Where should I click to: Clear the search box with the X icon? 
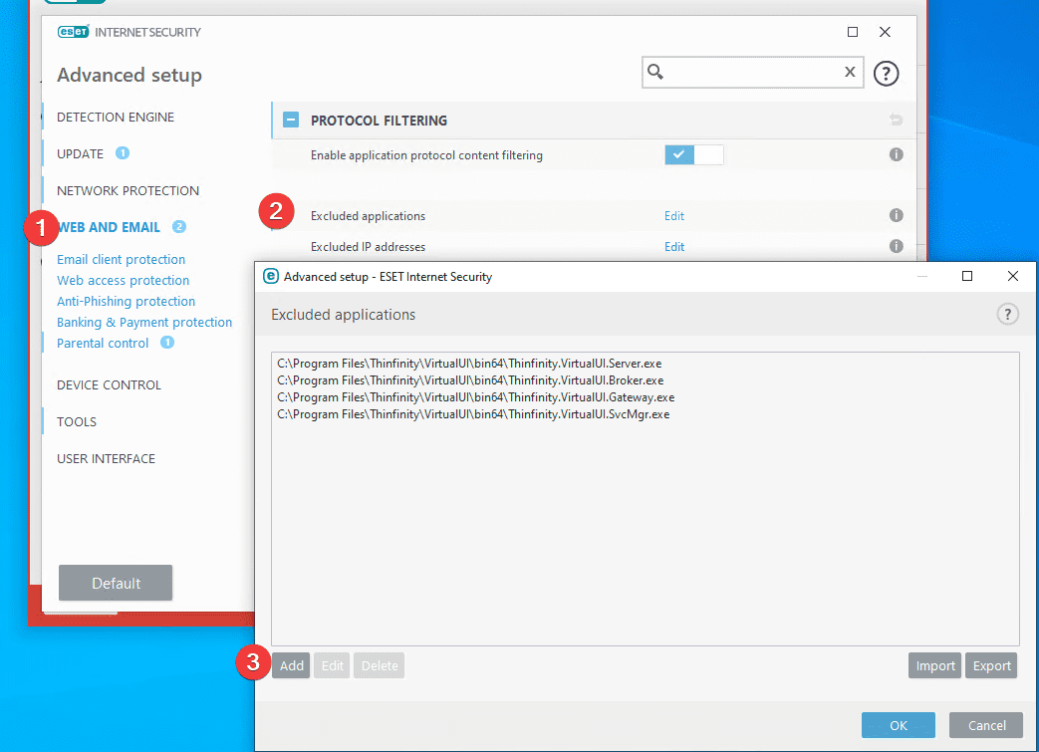[x=849, y=72]
